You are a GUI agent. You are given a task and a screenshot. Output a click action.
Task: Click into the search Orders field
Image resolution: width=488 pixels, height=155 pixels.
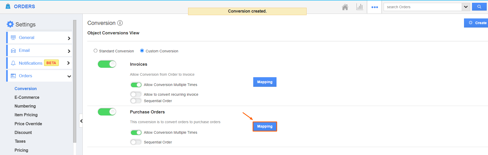(x=423, y=7)
